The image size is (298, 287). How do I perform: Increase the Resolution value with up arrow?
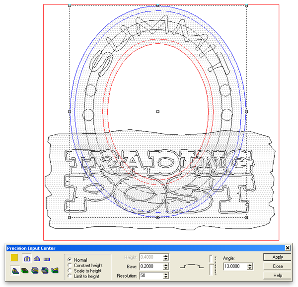click(x=166, y=274)
